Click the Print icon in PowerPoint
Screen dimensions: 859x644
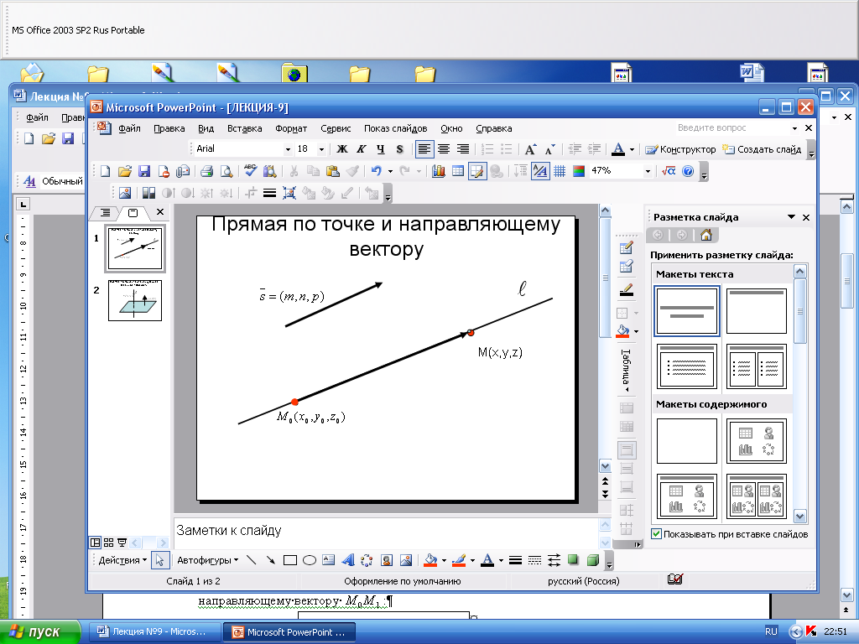(206, 171)
